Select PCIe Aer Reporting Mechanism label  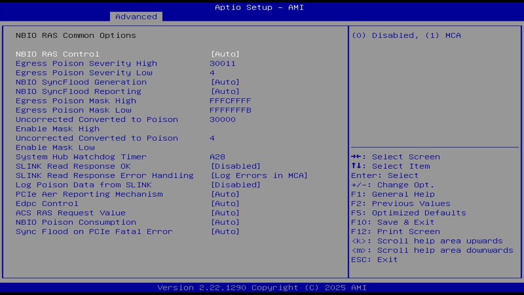[89, 194]
